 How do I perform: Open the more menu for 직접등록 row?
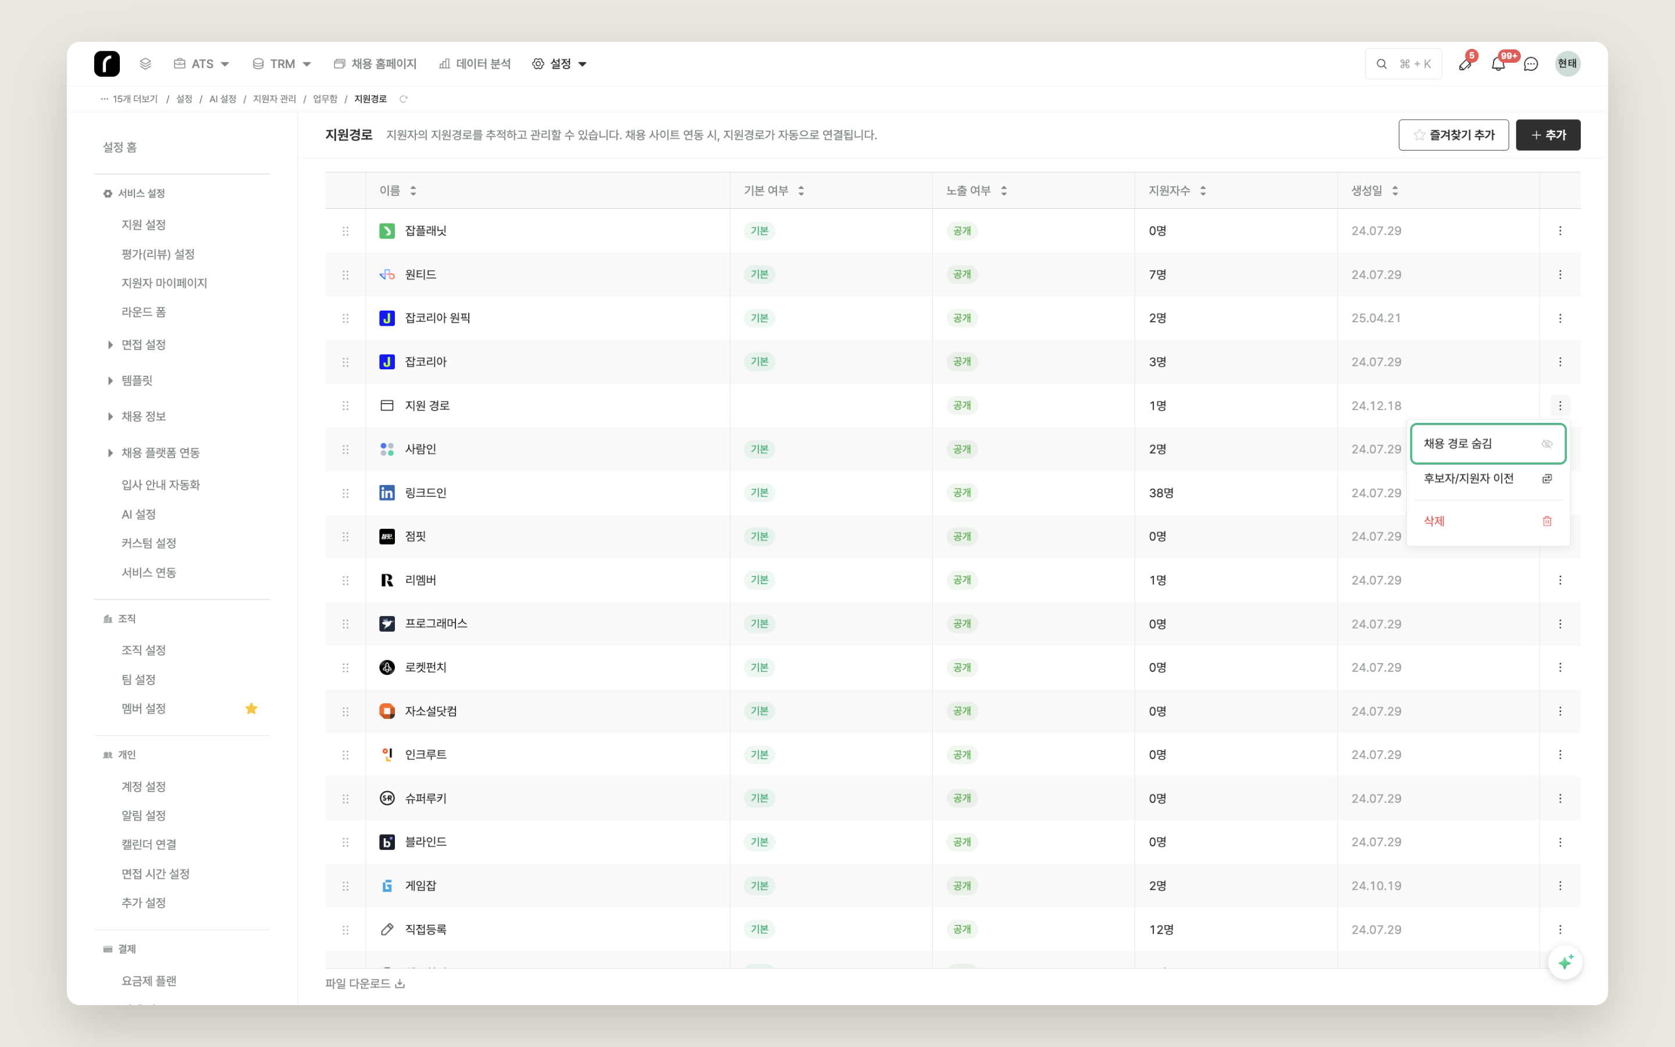coord(1560,930)
